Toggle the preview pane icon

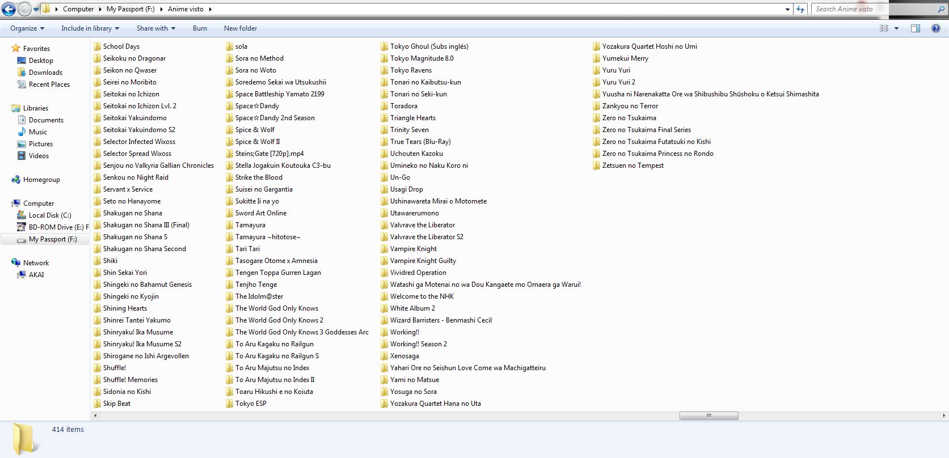915,28
